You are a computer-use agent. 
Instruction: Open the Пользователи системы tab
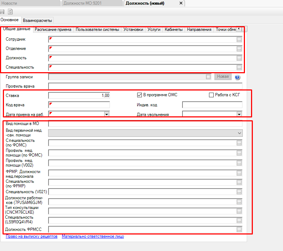pos(97,29)
